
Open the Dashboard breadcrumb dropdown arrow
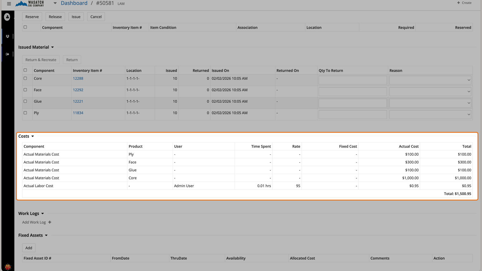pos(55,3)
